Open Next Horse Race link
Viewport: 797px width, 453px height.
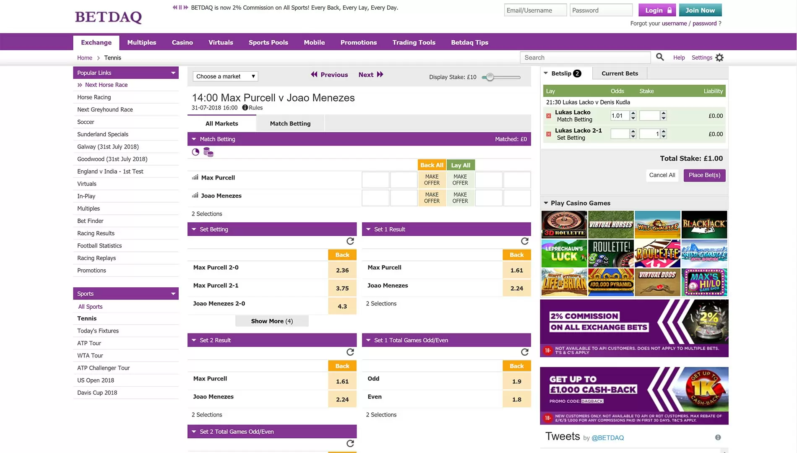pos(106,85)
